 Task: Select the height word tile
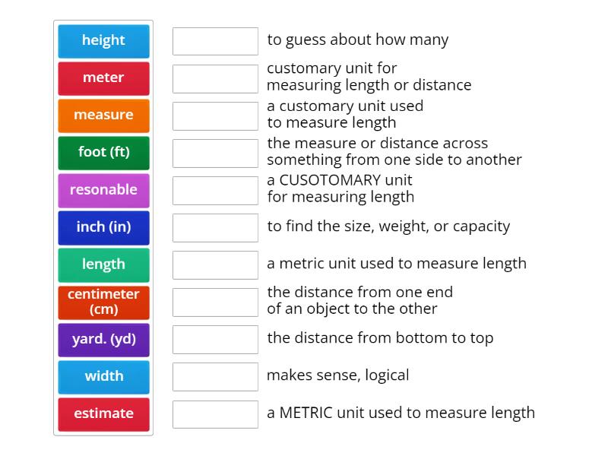click(103, 41)
